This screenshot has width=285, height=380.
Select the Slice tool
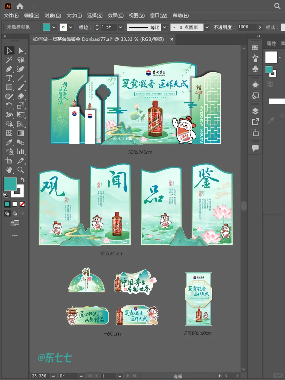tap(21, 161)
